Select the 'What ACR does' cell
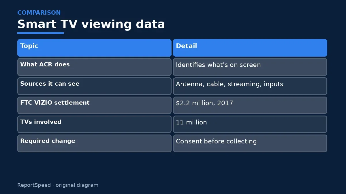The height and width of the screenshot is (194, 346). pos(94,67)
